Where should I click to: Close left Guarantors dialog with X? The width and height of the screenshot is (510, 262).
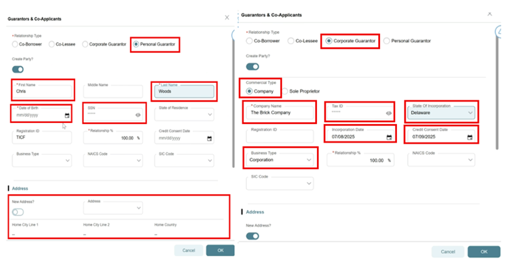point(227,18)
